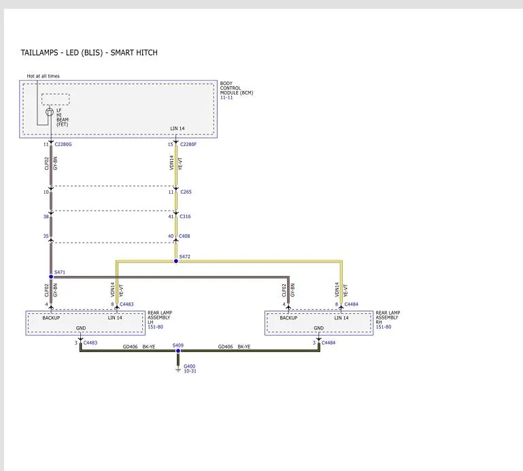Image resolution: width=523 pixels, height=471 pixels.
Task: Click the BACKUP terminal in the LH lamp assembly
Action: click(x=51, y=318)
